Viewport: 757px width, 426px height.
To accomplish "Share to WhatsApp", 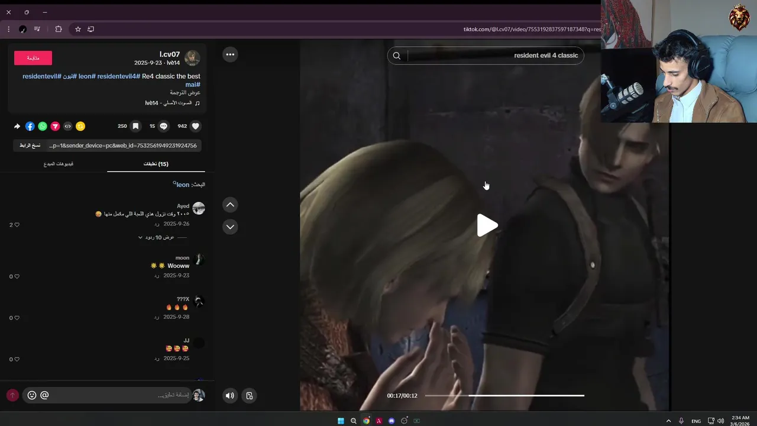I will (43, 126).
